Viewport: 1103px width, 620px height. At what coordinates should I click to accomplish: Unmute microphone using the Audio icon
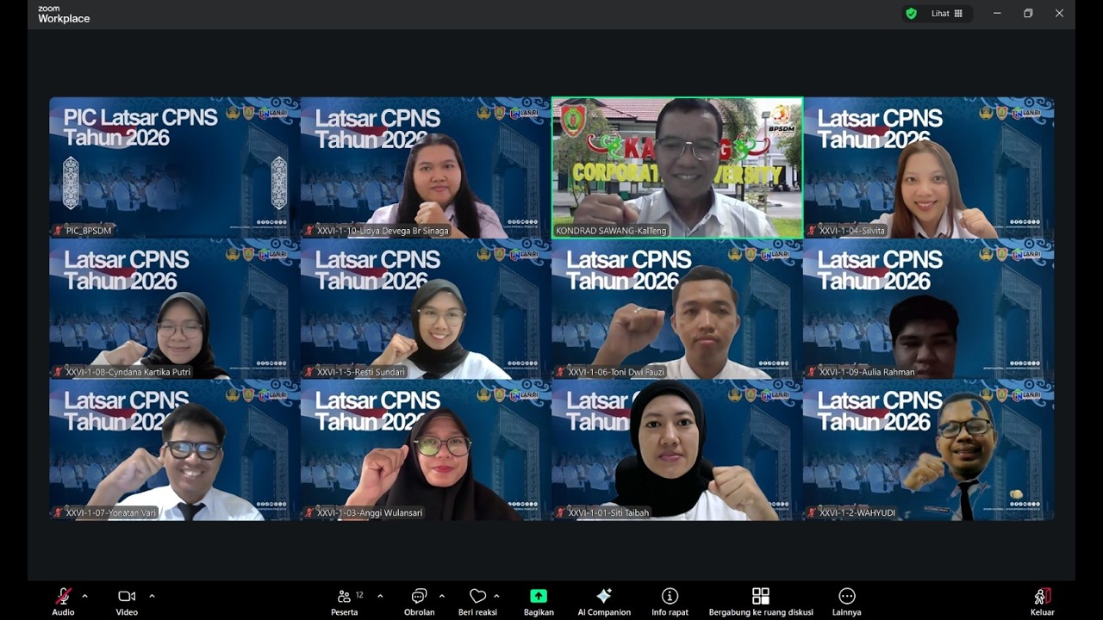63,596
